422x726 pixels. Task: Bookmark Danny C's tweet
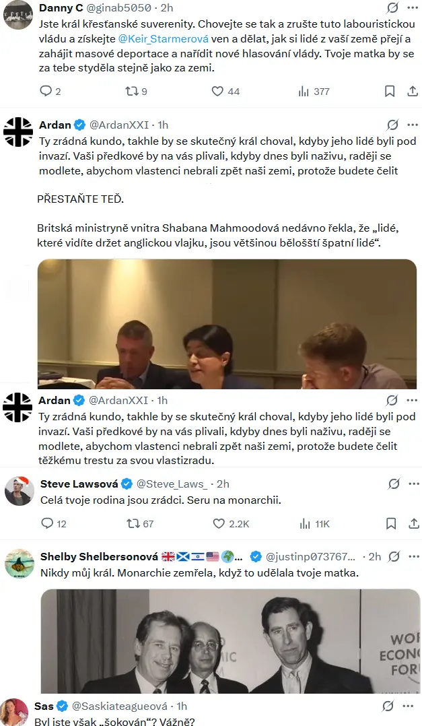point(390,91)
